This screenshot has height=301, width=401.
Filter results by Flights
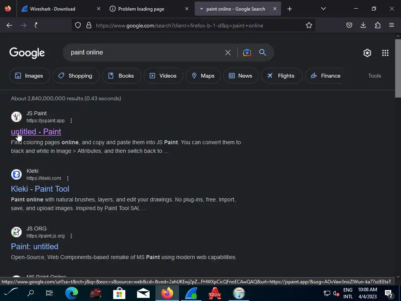pos(282,76)
